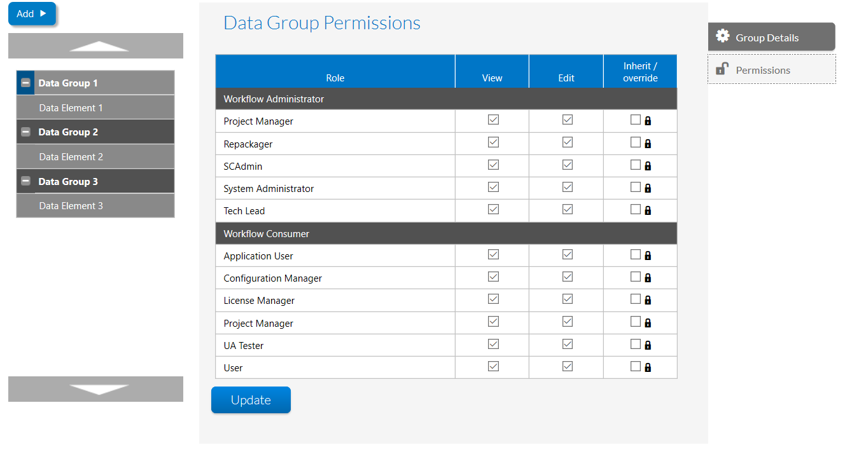Click the gear icon beside Group Details
Viewport: 845px width, 452px height.
pyautogui.click(x=722, y=36)
